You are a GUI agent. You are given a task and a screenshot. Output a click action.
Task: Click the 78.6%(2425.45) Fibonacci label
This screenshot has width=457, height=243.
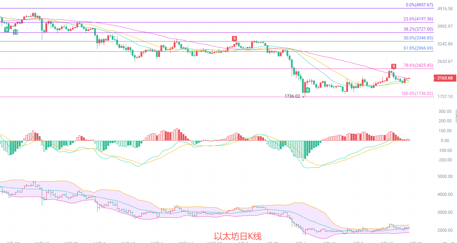[418, 65]
